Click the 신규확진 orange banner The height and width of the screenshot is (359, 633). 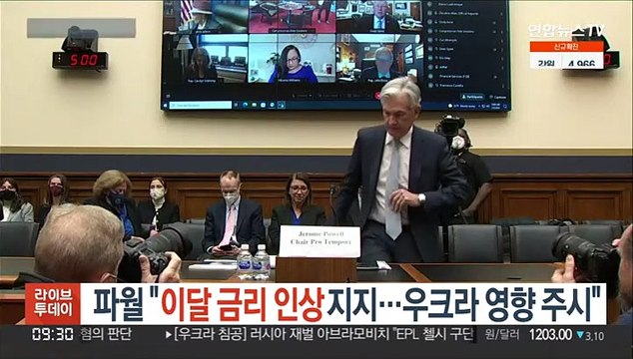(x=566, y=47)
